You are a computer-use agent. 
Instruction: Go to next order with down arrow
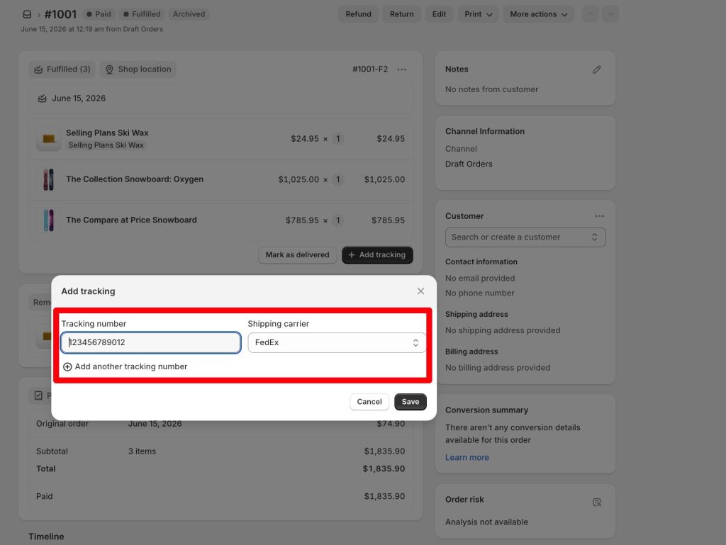[x=610, y=14]
